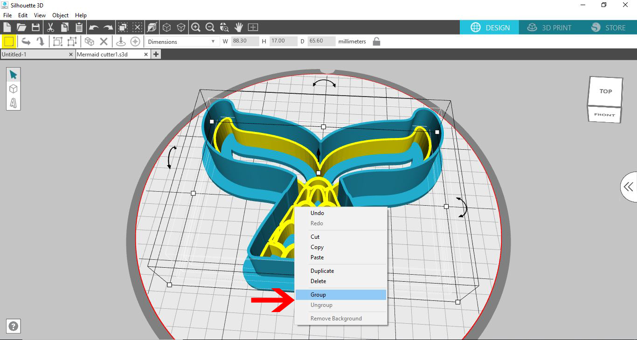637x340 pixels.
Task: Click the Zoom In magnifier icon
Action: click(x=196, y=27)
